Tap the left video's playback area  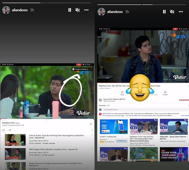pos(47,92)
